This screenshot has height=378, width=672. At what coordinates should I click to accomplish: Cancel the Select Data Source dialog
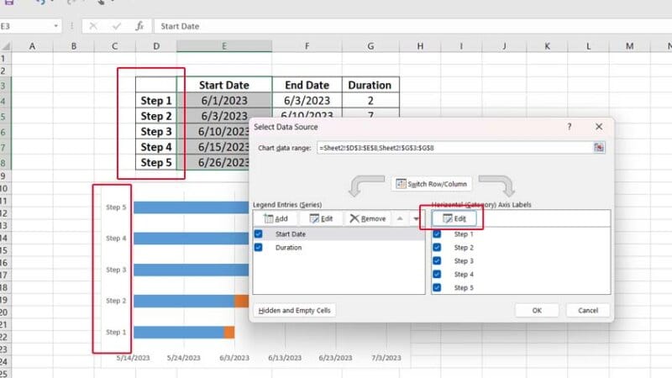click(587, 310)
